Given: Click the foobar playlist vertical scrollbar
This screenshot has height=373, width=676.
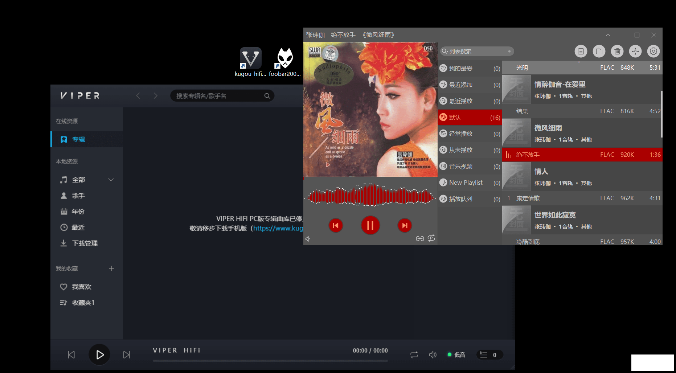Looking at the screenshot, I should [661, 114].
